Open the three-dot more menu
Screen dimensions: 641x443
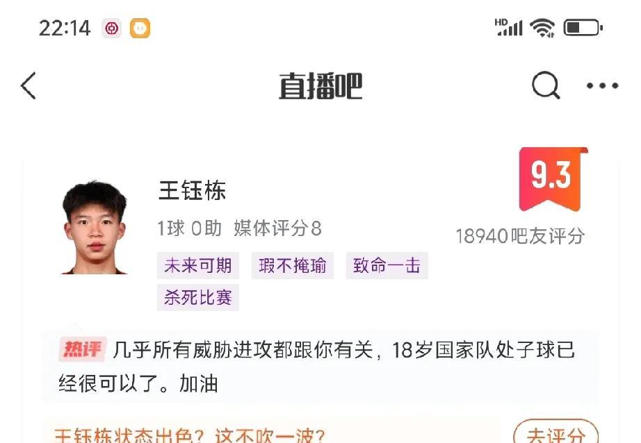point(602,85)
